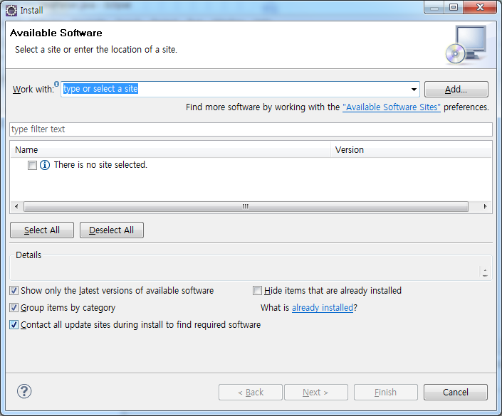This screenshot has height=416, width=502.
Task: Open the Work with site dropdown arrow
Action: point(414,90)
